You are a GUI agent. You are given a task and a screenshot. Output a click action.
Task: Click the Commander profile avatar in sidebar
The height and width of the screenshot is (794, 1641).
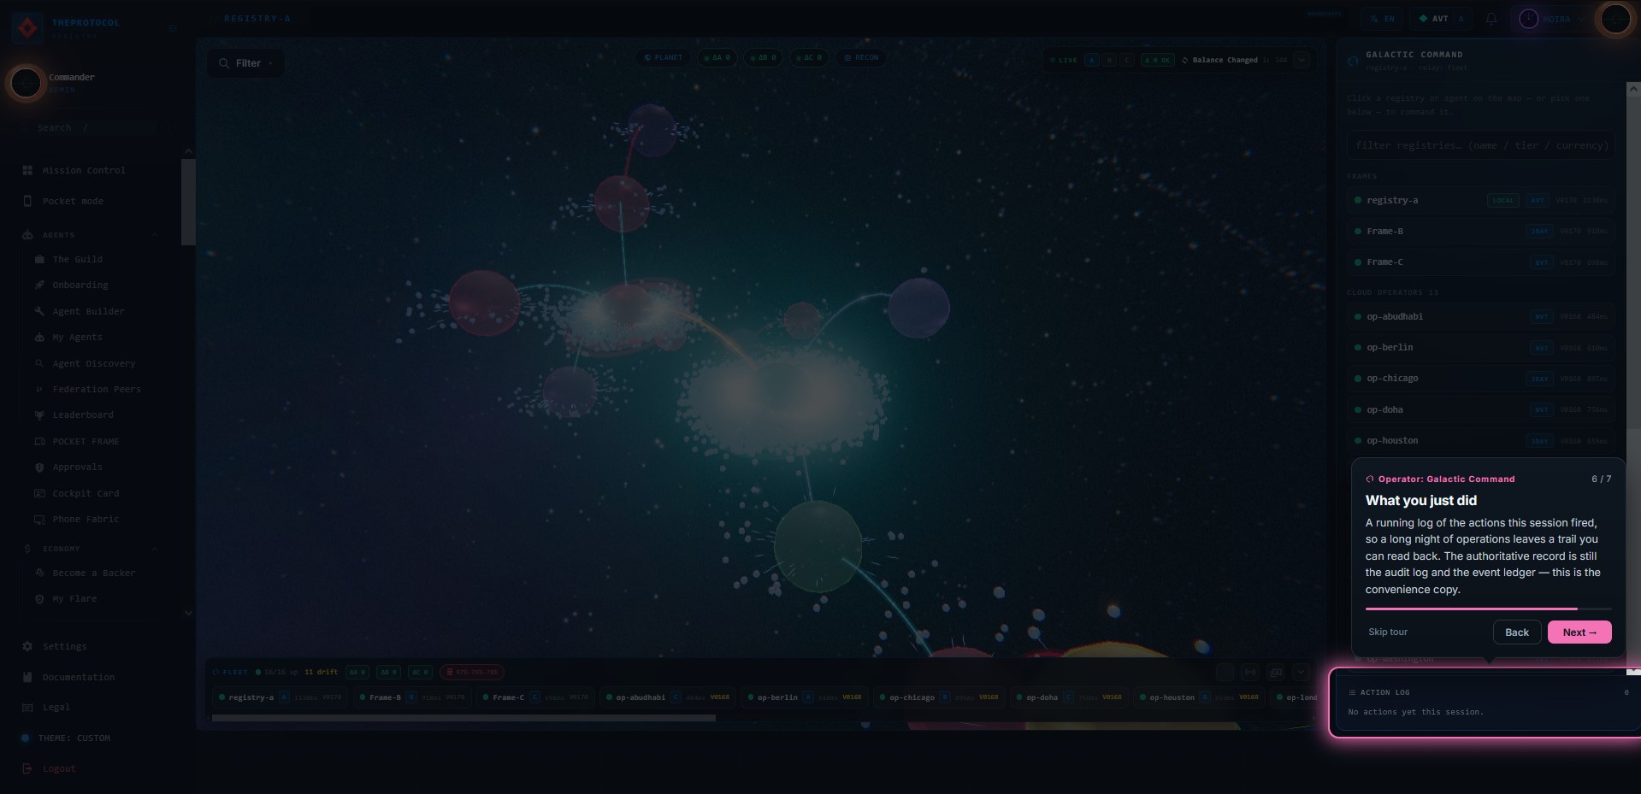coord(26,82)
